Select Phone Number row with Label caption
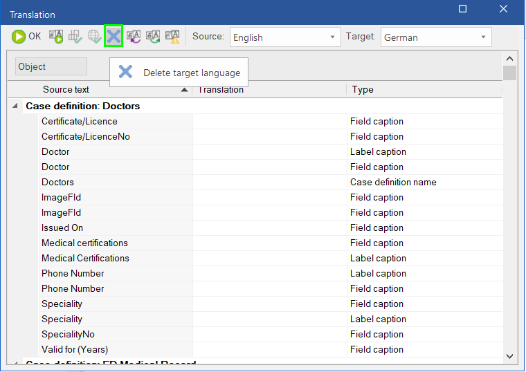 pyautogui.click(x=271, y=274)
